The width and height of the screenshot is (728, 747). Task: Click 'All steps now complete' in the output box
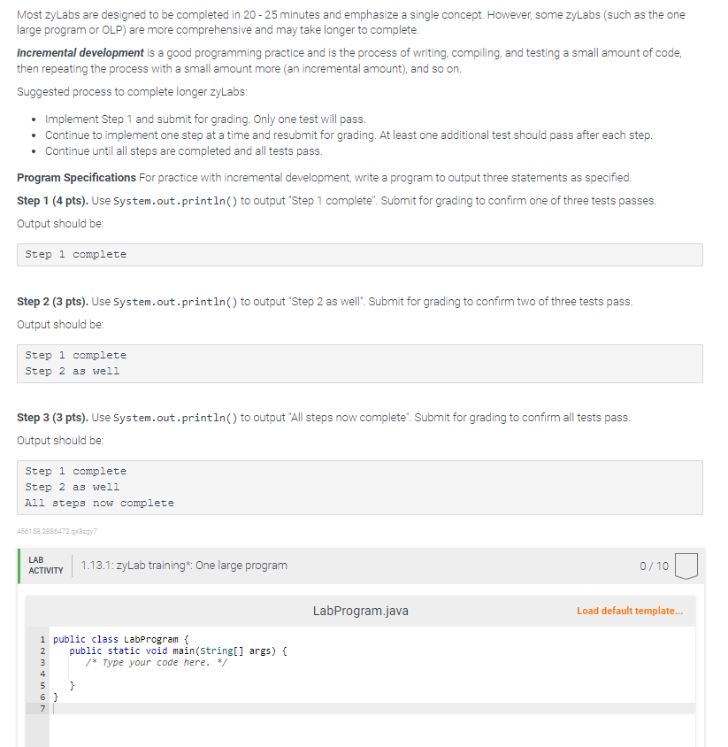click(99, 503)
